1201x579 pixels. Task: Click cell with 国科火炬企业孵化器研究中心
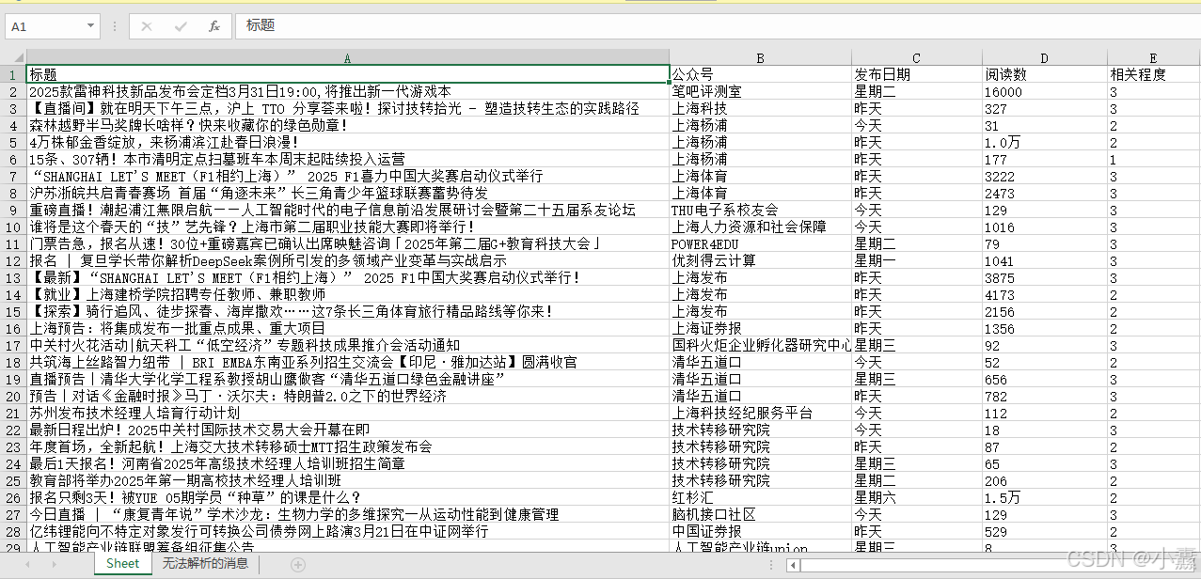[760, 345]
